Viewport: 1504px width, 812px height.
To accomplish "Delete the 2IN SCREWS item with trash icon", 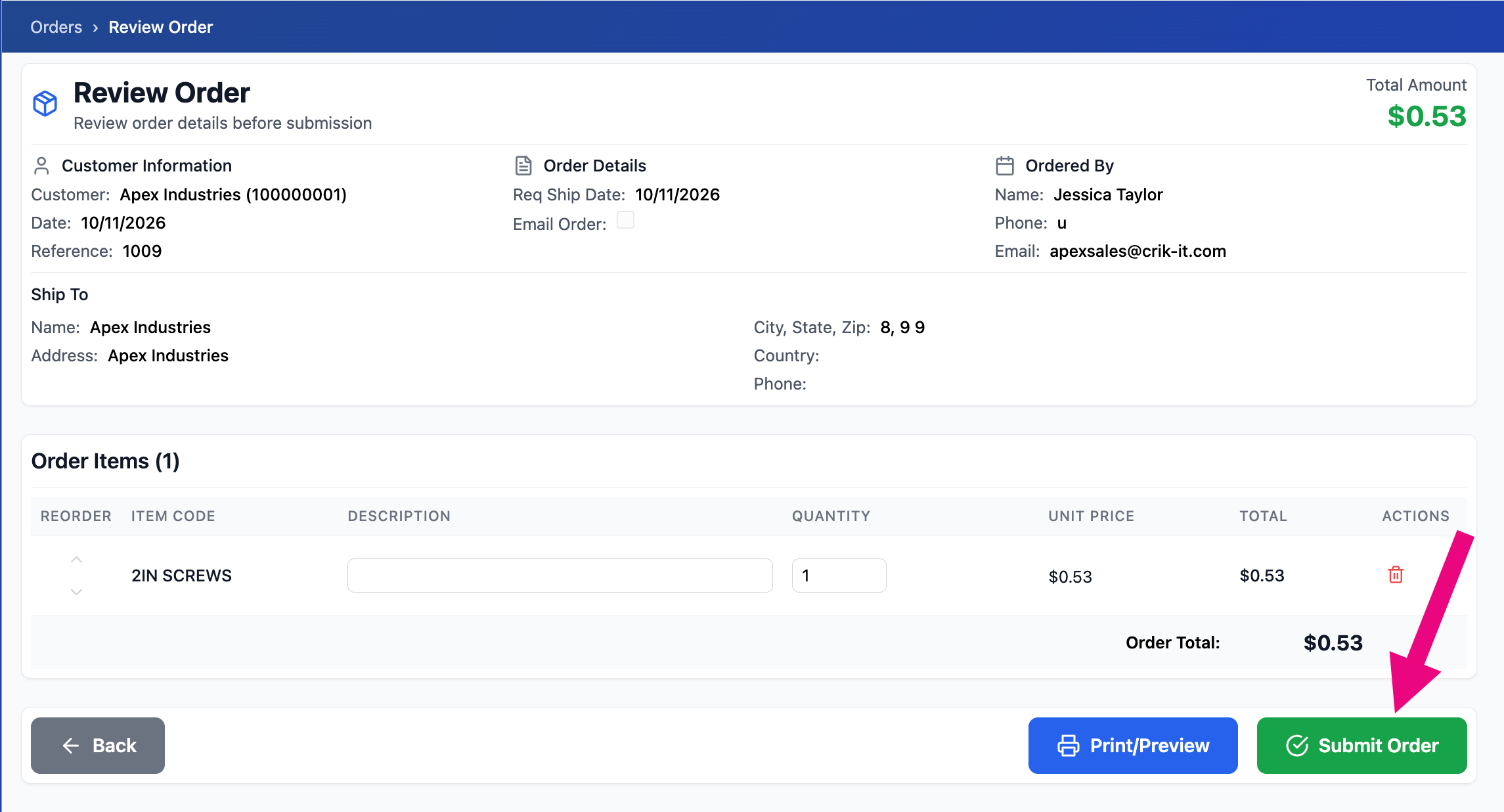I will (x=1396, y=575).
